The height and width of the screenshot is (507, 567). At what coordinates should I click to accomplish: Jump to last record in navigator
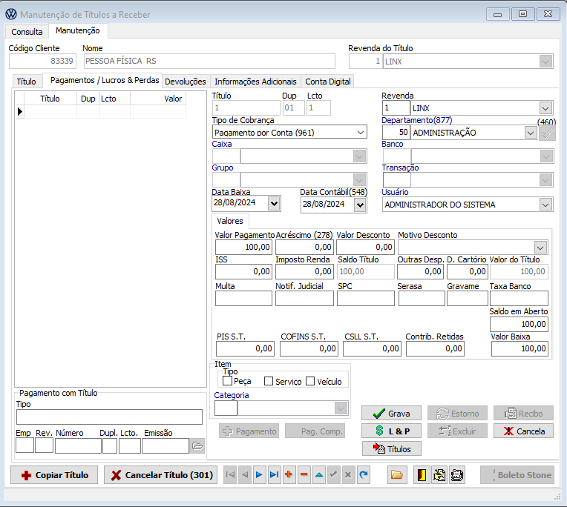point(274,475)
